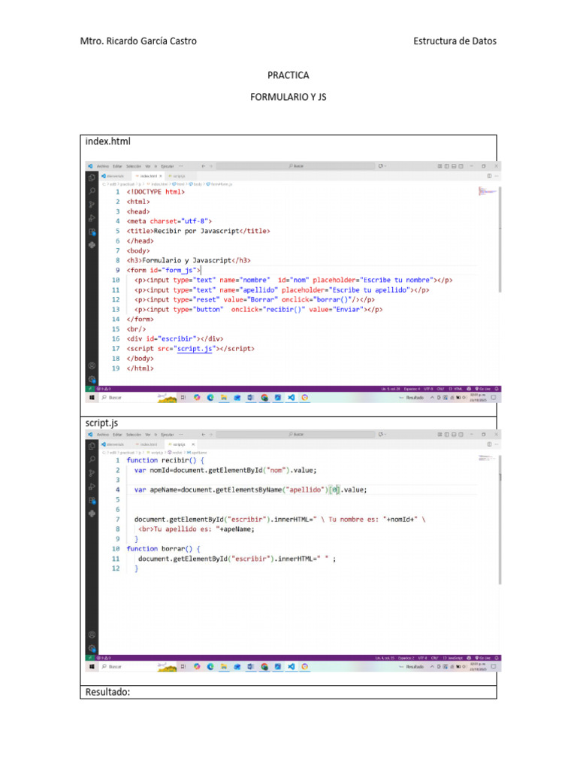The width and height of the screenshot is (577, 770).
Task: Switch to the index.html tab in the lower VS Code window
Action: pyautogui.click(x=150, y=444)
